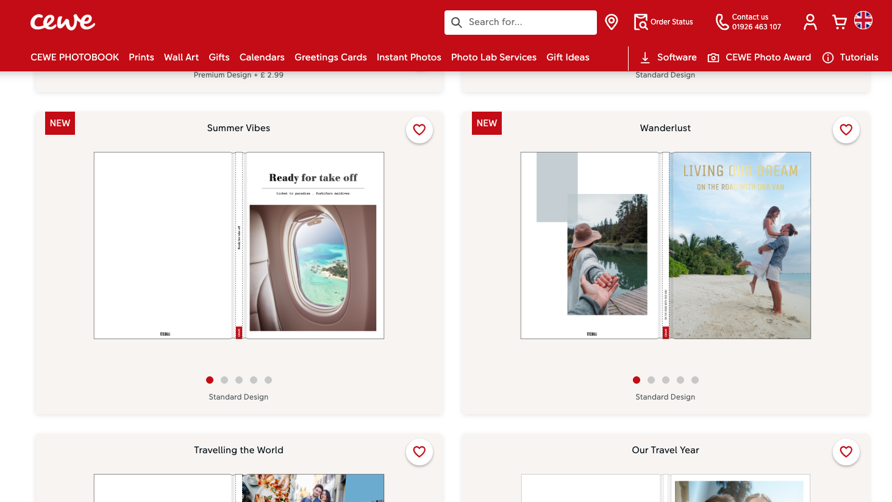Click the search magnifier icon

(457, 23)
